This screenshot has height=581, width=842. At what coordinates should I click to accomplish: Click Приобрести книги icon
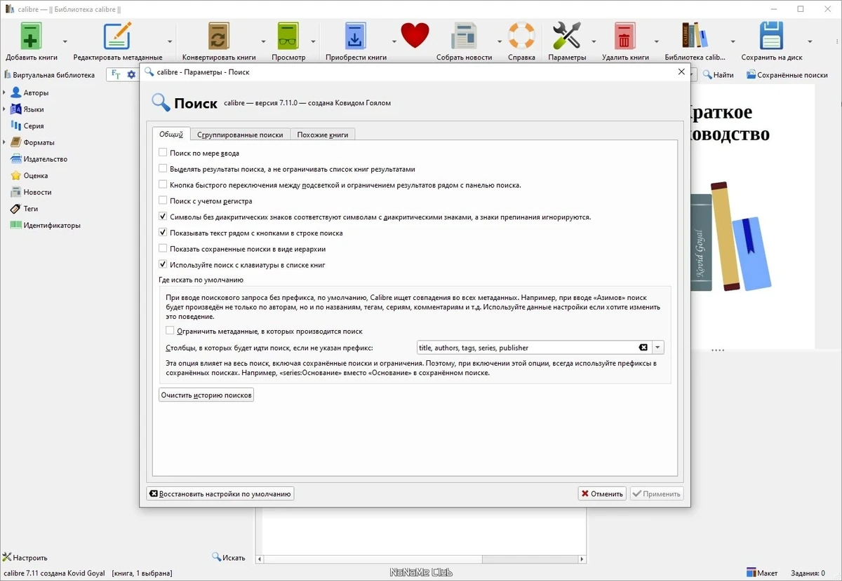[356, 36]
